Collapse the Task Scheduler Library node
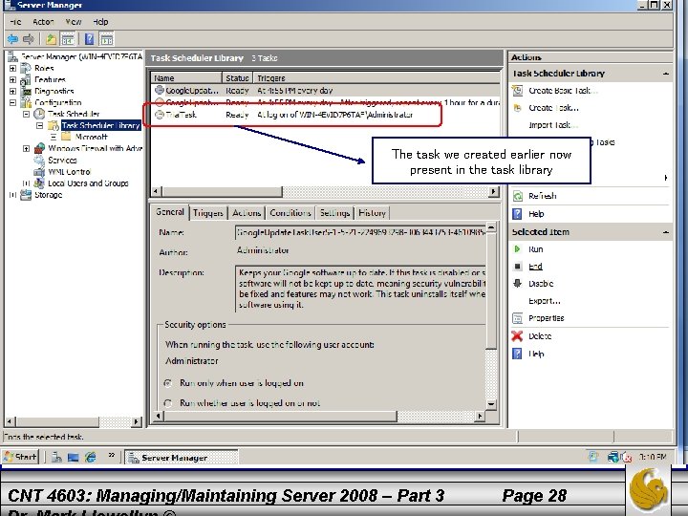Screen dimensions: 688x516 tap(39, 125)
